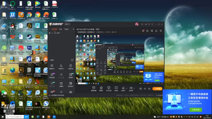Open feedback message icon in title bar
This screenshot has height=119, width=212.
coord(142,24)
